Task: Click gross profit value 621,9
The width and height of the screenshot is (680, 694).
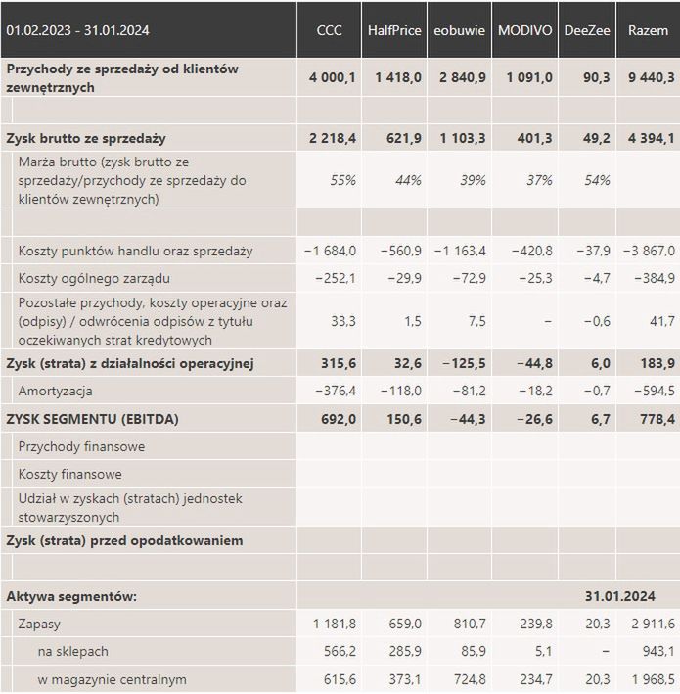Action: 404,139
